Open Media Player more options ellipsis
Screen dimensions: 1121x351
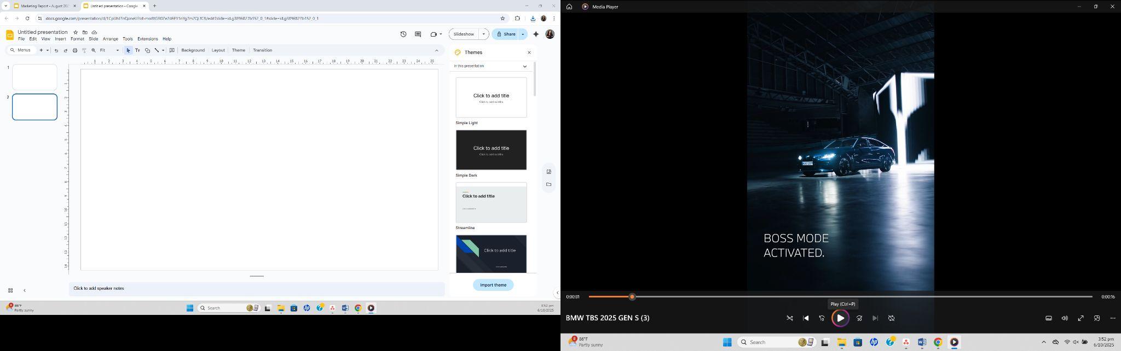[x=1113, y=318]
